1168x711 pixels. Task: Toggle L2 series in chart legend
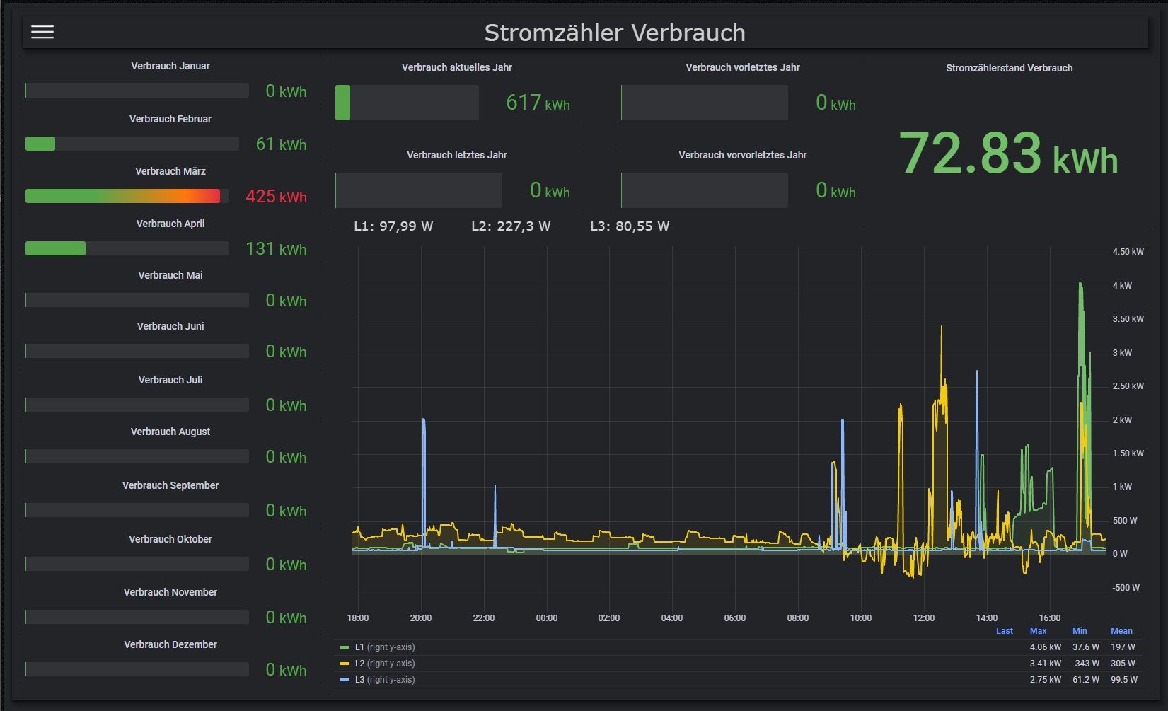pos(385,664)
